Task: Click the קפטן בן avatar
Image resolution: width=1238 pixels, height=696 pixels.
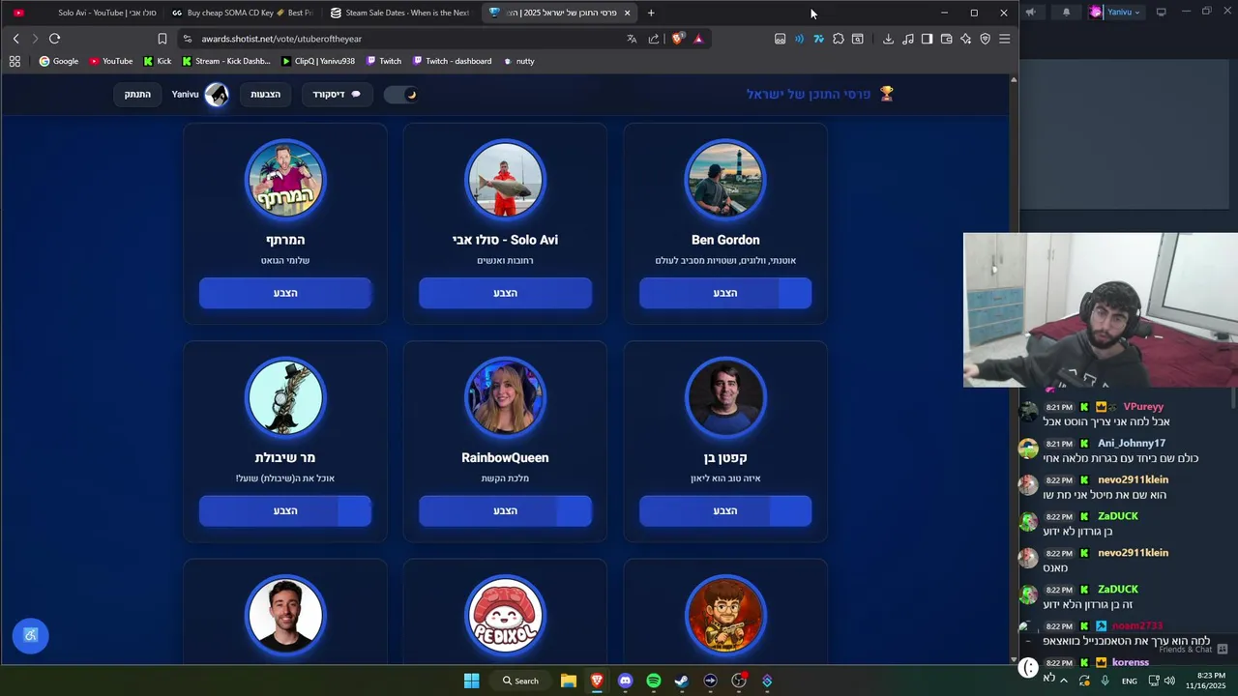Action: pyautogui.click(x=725, y=397)
